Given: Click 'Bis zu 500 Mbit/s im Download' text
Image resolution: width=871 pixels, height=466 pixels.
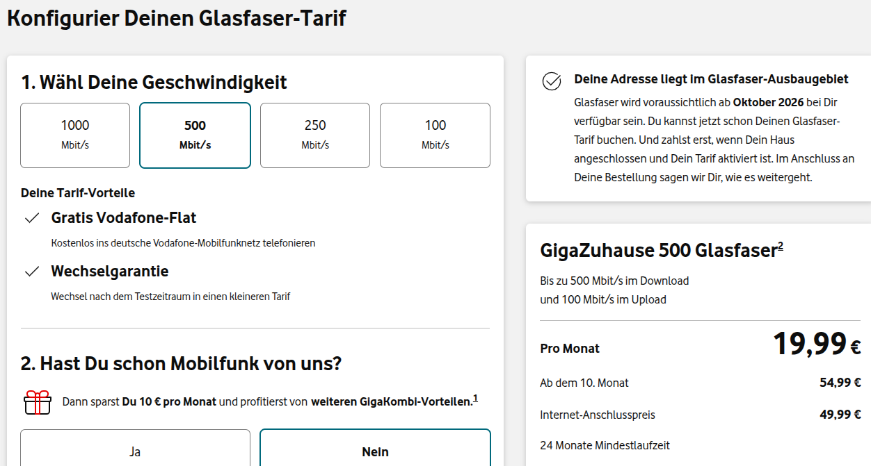Looking at the screenshot, I should coord(614,281).
